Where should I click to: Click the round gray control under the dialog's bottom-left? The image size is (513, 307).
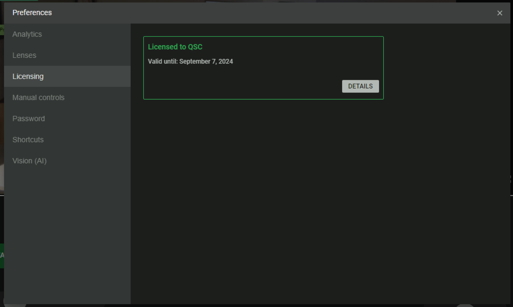(15, 305)
